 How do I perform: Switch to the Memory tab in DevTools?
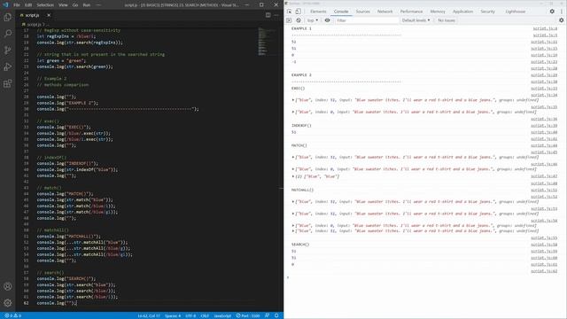[x=438, y=12]
